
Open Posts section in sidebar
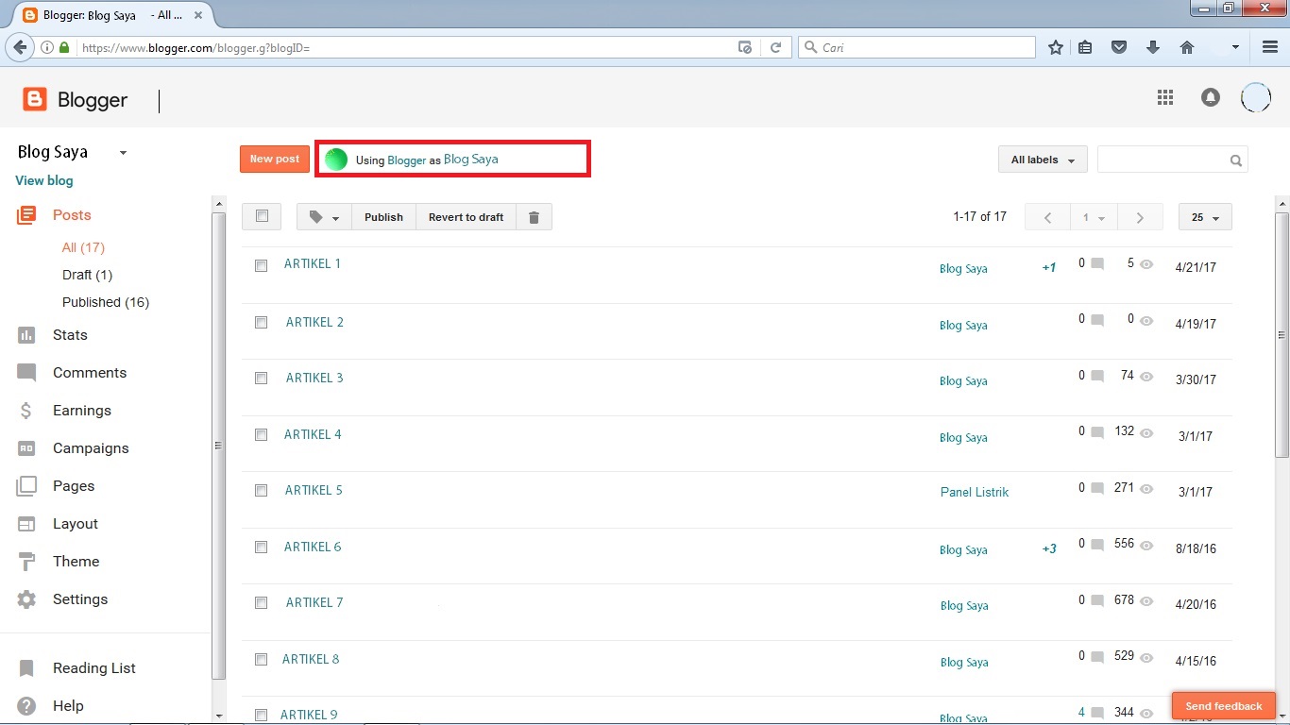[x=72, y=215]
